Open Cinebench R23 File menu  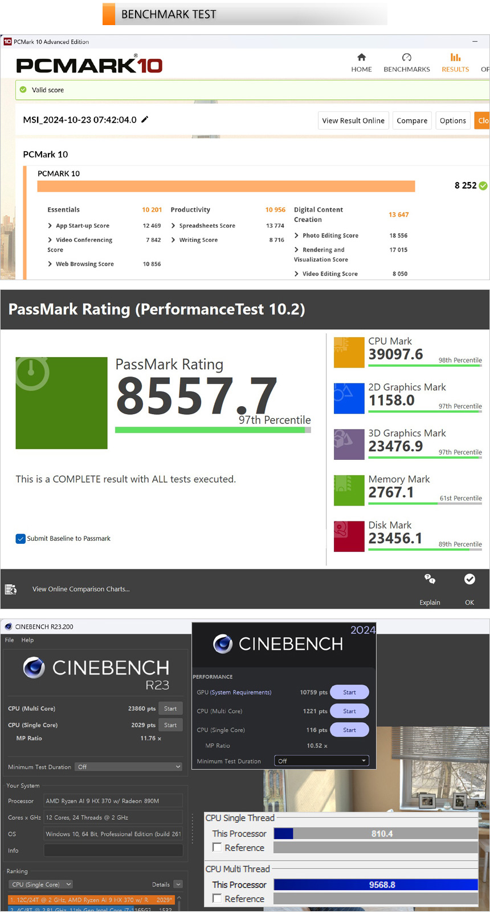[10, 640]
